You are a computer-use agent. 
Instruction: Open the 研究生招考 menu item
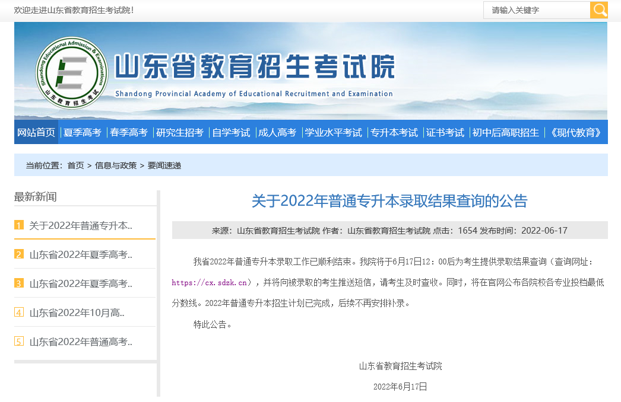click(180, 132)
